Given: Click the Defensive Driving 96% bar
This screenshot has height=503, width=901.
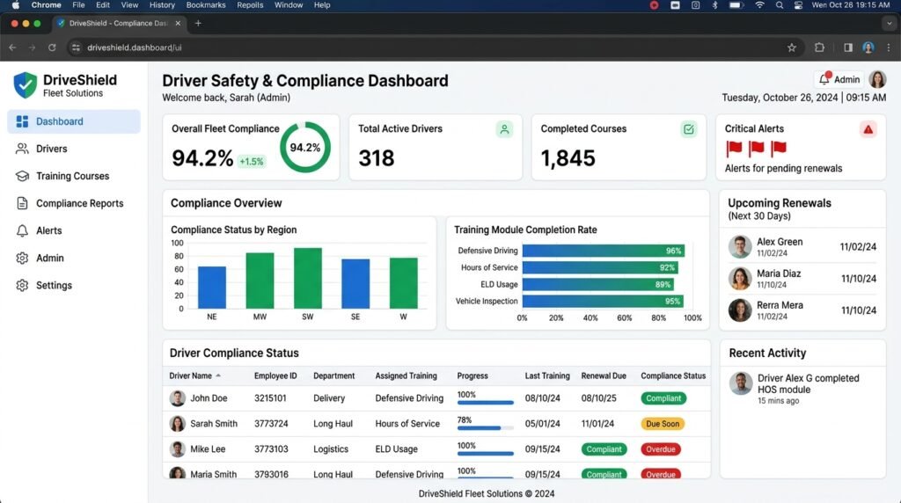Looking at the screenshot, I should 604,251.
